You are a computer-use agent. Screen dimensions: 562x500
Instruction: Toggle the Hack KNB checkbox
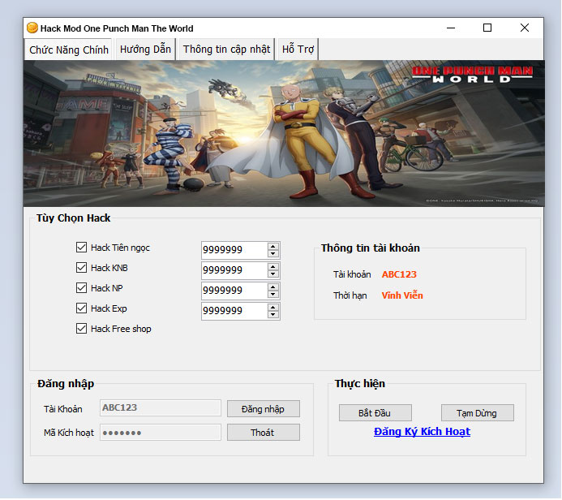pyautogui.click(x=81, y=268)
